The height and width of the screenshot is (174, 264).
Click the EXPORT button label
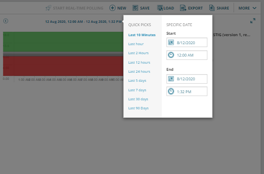[x=196, y=8]
